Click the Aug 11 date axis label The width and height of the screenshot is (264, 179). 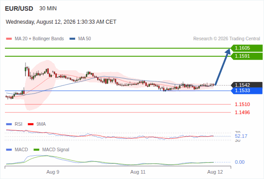click(138, 172)
